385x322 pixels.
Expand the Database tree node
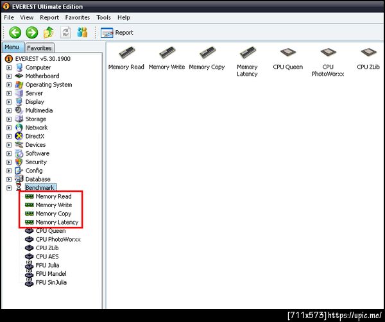tap(9, 180)
